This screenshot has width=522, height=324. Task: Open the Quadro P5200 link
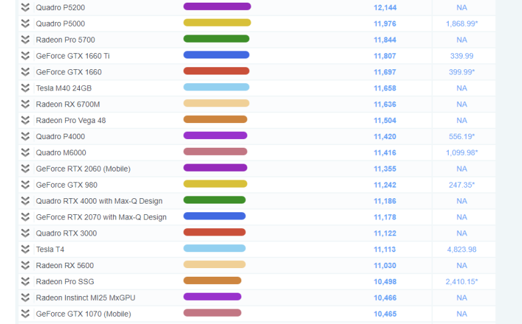coord(61,7)
